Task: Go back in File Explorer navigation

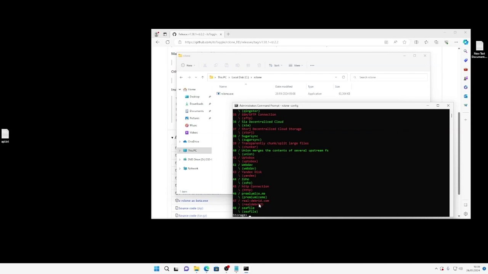Action: tap(181, 77)
